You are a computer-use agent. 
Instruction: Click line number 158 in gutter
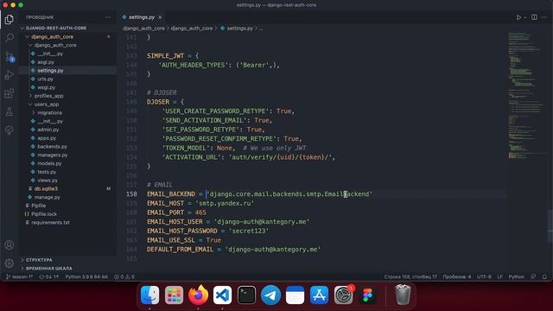point(131,194)
